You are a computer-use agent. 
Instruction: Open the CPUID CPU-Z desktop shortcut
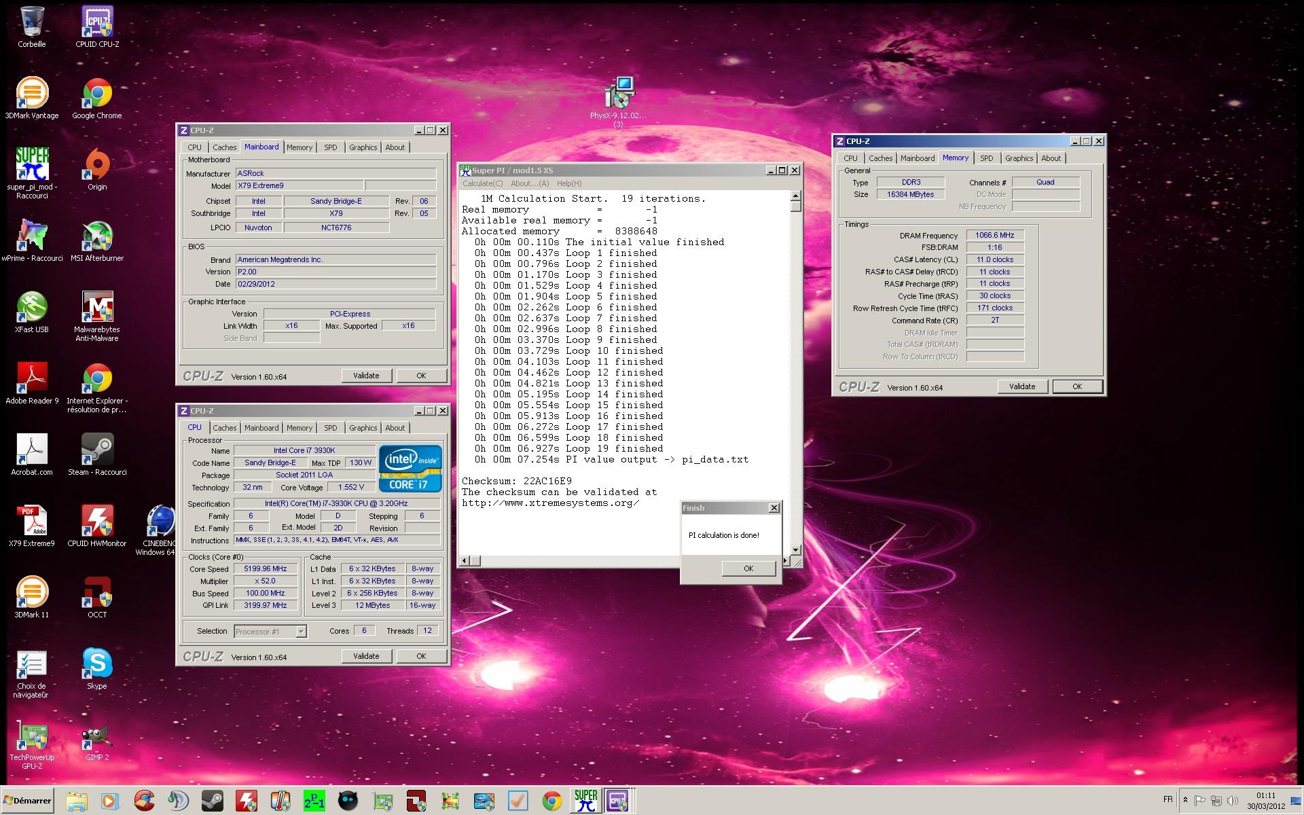click(97, 27)
